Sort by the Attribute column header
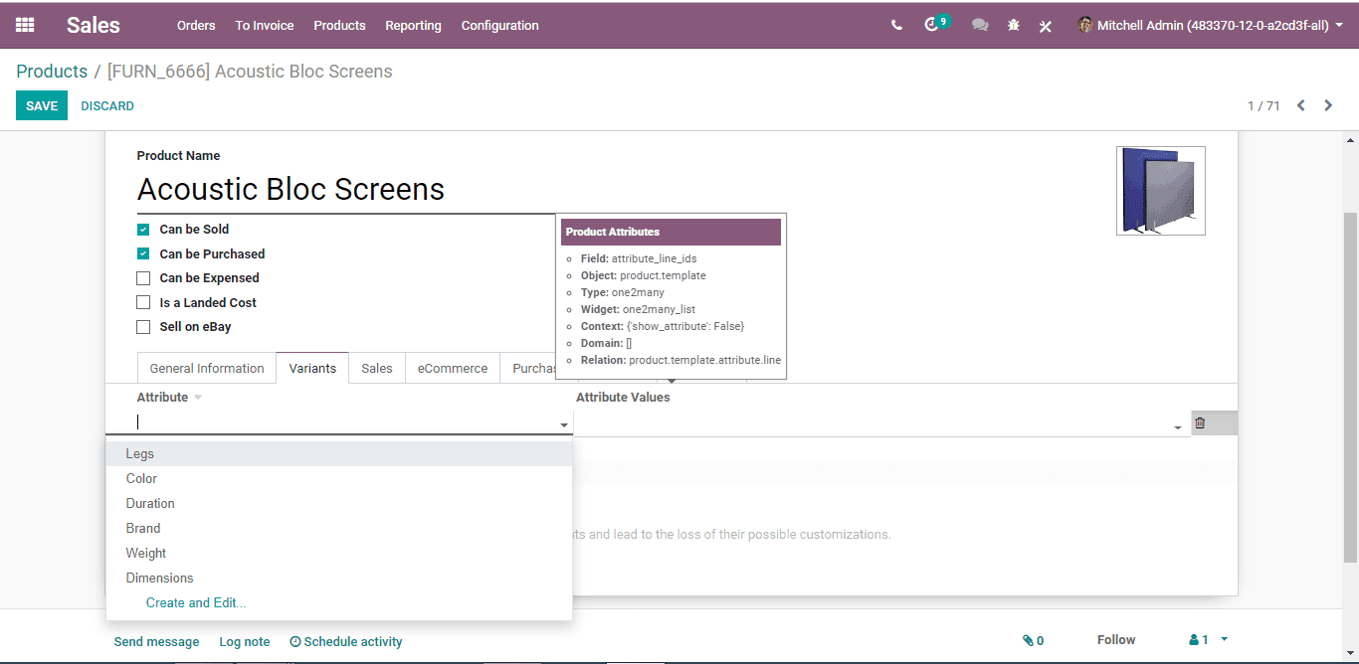The width and height of the screenshot is (1359, 664). pos(162,398)
